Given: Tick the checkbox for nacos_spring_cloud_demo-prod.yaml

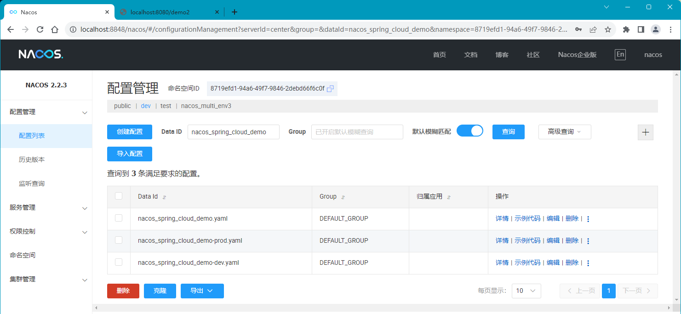Looking at the screenshot, I should (119, 240).
